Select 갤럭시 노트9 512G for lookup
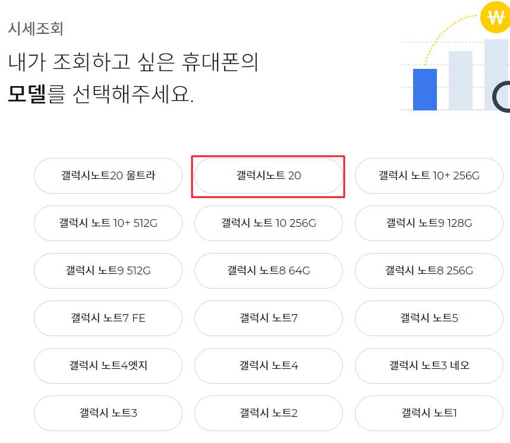The image size is (510, 443). (108, 271)
